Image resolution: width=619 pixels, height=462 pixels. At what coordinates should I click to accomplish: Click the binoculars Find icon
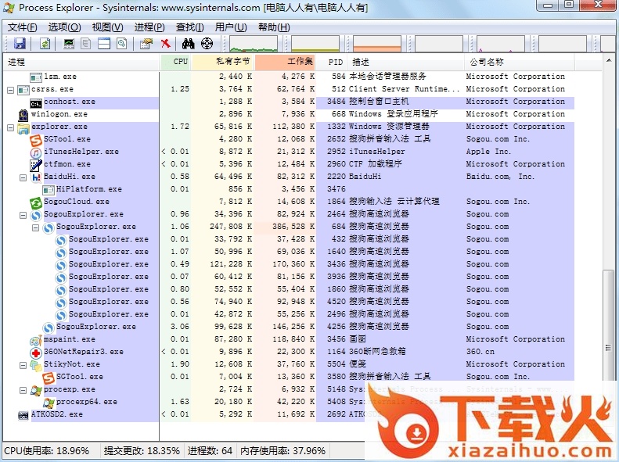coord(189,44)
